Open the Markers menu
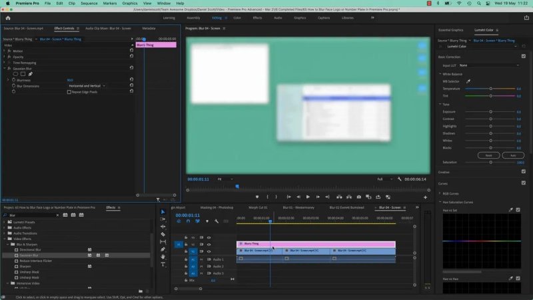533x300 pixels. click(110, 3)
